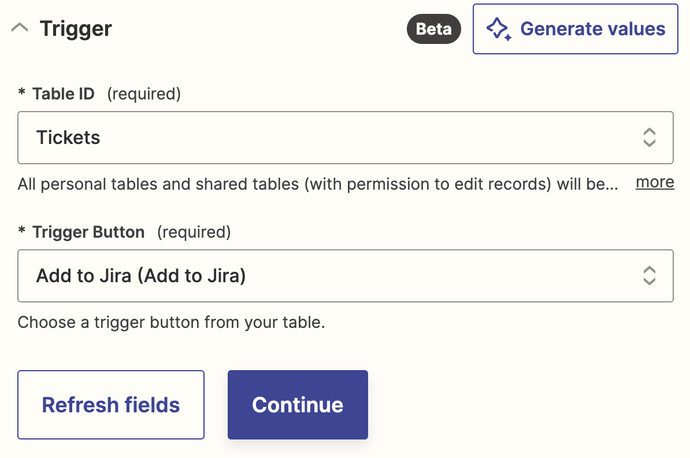Click the "Choose a trigger button" help text
Viewport: 690px width, 458px height.
[x=171, y=322]
